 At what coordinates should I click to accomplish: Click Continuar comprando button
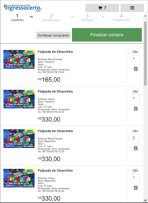53,35
